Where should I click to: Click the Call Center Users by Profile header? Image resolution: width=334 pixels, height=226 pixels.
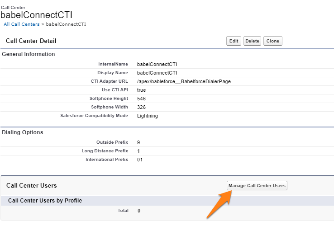45,200
